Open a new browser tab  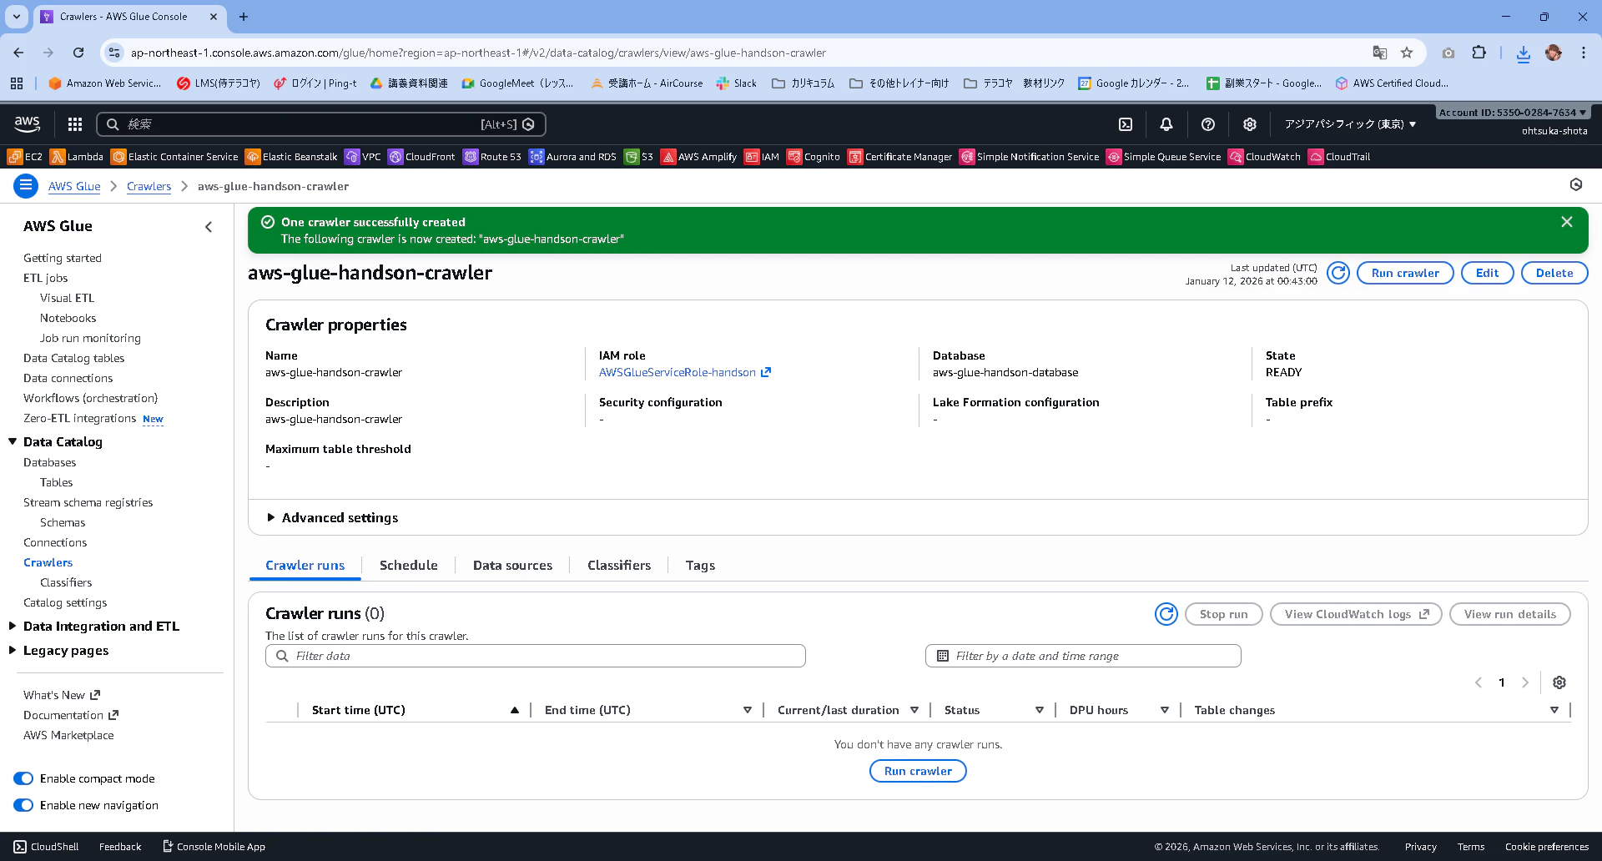click(244, 17)
